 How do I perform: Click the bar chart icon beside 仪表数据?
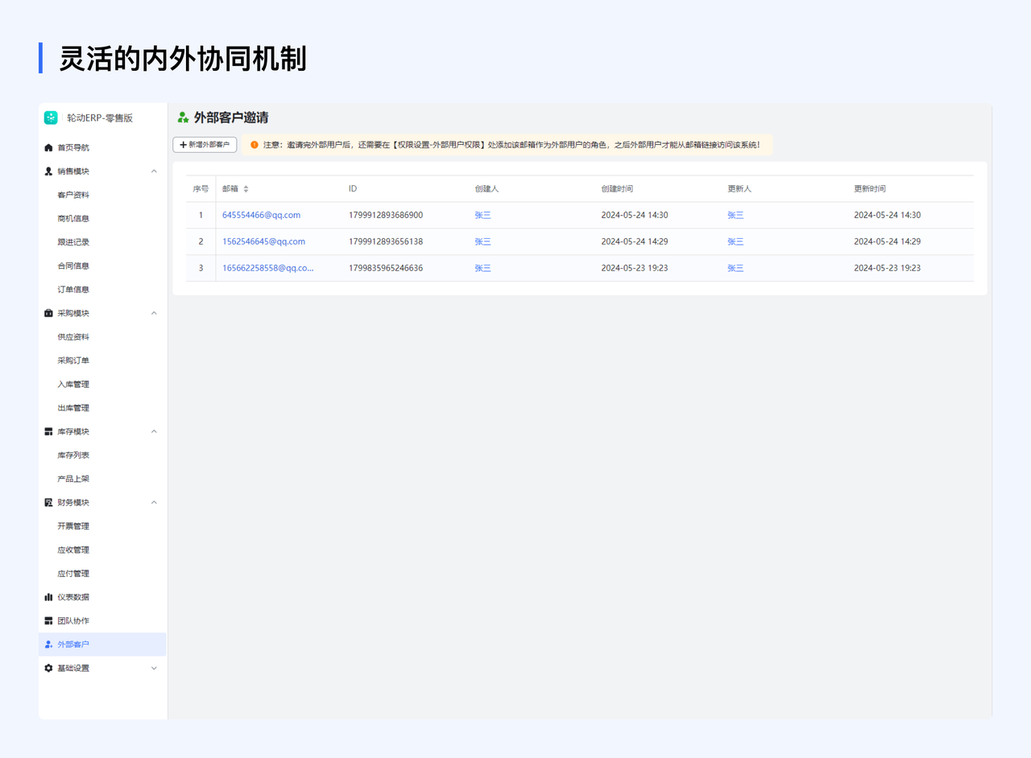48,597
